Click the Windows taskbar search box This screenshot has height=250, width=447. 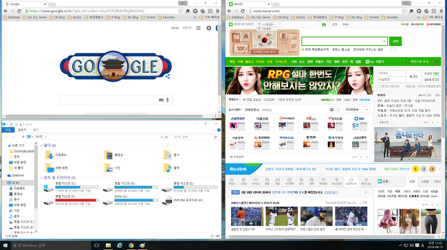coord(51,245)
